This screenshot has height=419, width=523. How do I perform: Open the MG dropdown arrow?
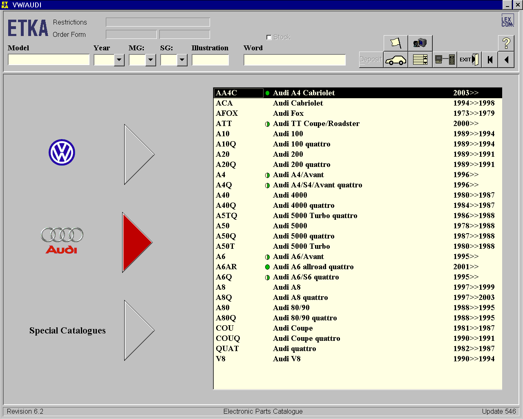point(150,60)
